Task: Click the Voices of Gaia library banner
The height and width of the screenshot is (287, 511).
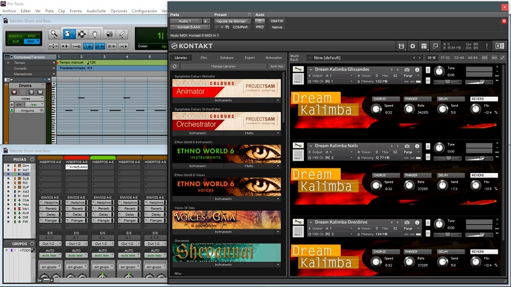Action: pyautogui.click(x=227, y=220)
